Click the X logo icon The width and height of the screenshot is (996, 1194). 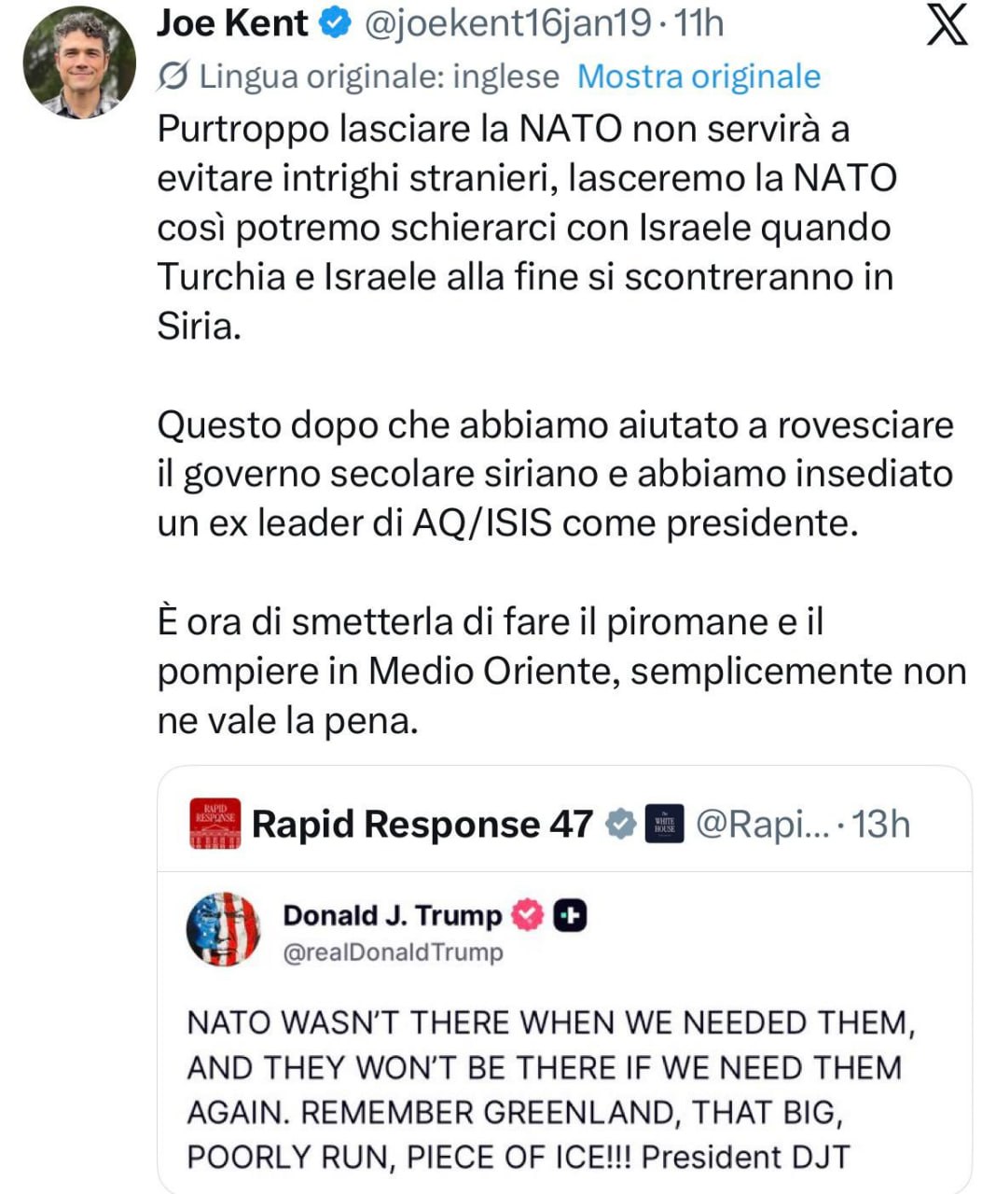pyautogui.click(x=947, y=25)
